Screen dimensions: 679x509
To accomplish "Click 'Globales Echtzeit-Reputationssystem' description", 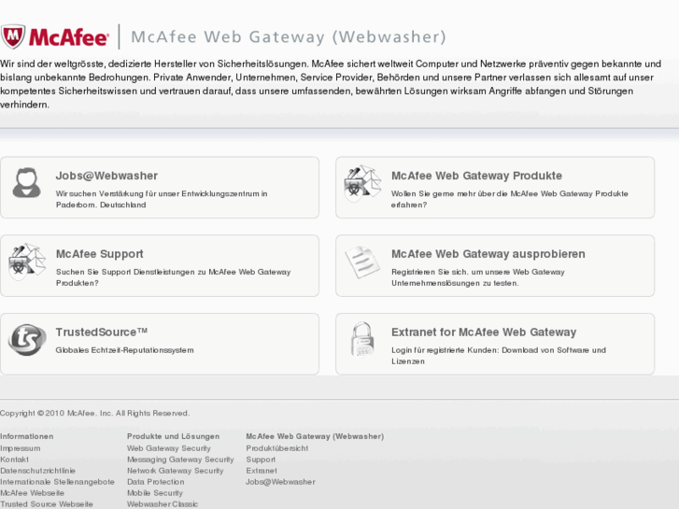I will pos(125,350).
